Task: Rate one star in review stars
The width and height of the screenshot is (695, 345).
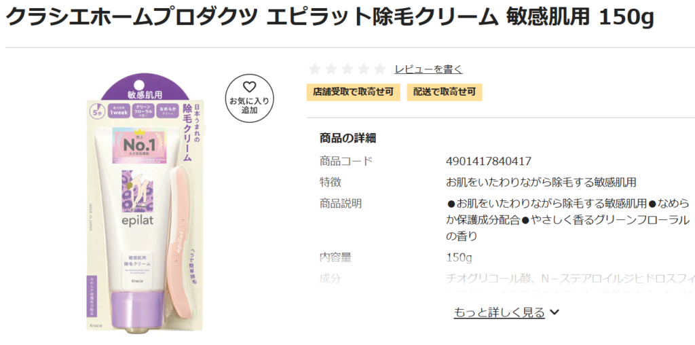Action: [x=315, y=69]
